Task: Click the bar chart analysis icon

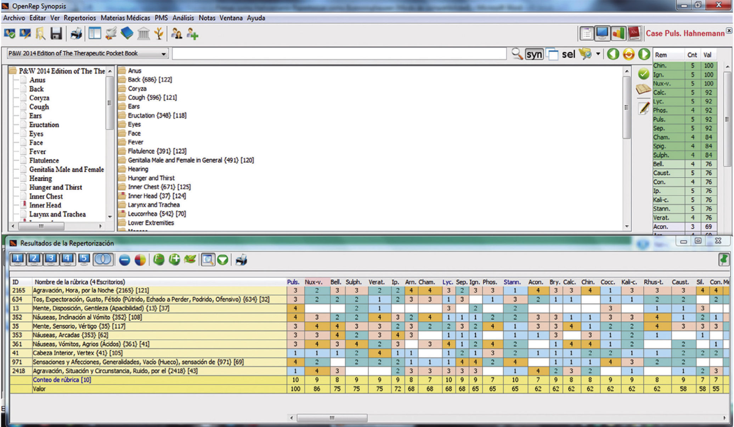Action: (x=618, y=33)
